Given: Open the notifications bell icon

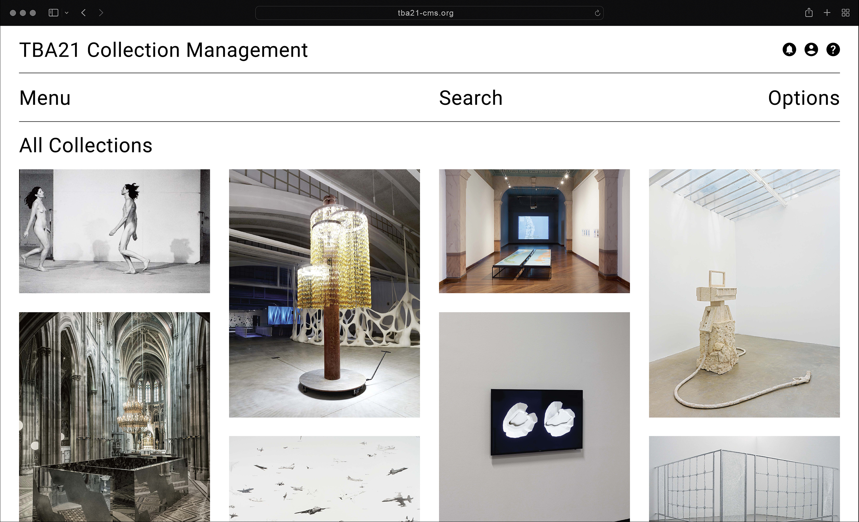Looking at the screenshot, I should tap(789, 50).
